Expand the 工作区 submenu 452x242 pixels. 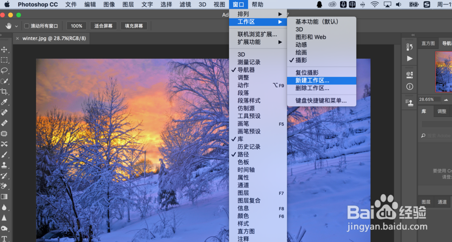click(258, 22)
